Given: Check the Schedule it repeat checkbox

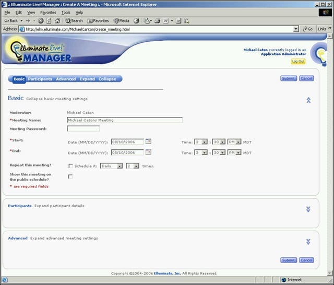Looking at the screenshot, I should pyautogui.click(x=71, y=165).
